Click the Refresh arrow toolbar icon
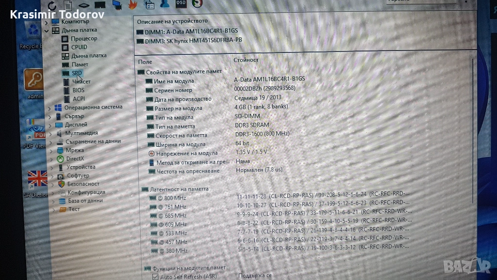 click(x=51, y=5)
